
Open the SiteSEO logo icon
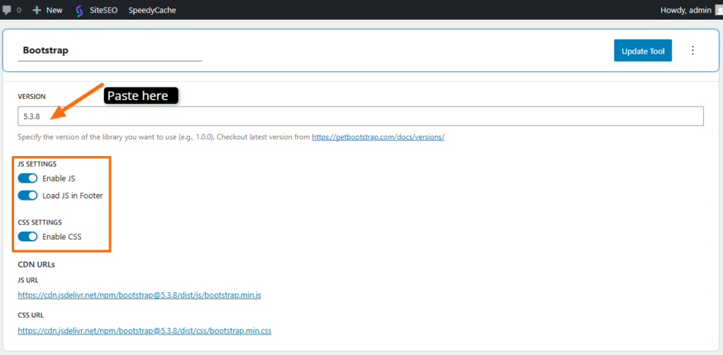point(79,10)
